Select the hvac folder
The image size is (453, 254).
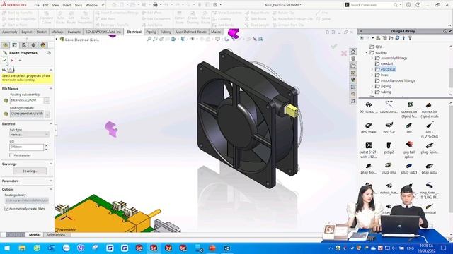[384, 75]
